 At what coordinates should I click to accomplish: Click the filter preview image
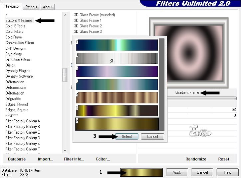point(189,53)
